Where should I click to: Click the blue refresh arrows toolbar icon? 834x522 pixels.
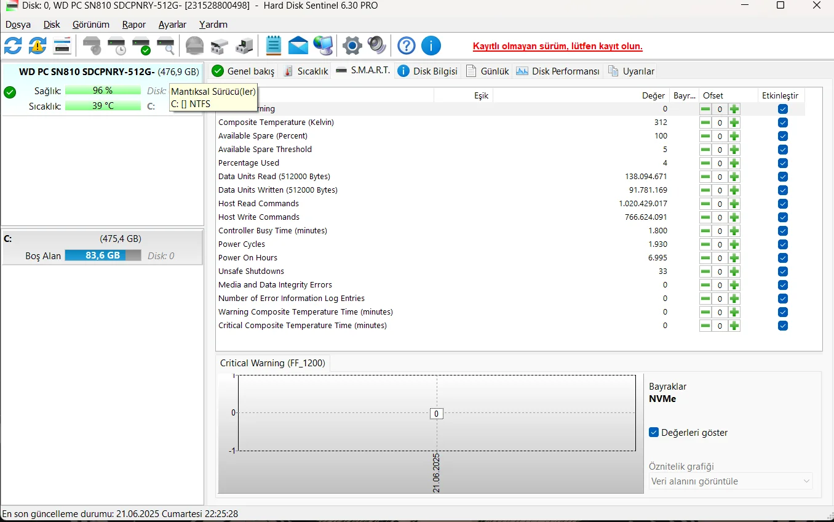pyautogui.click(x=13, y=46)
